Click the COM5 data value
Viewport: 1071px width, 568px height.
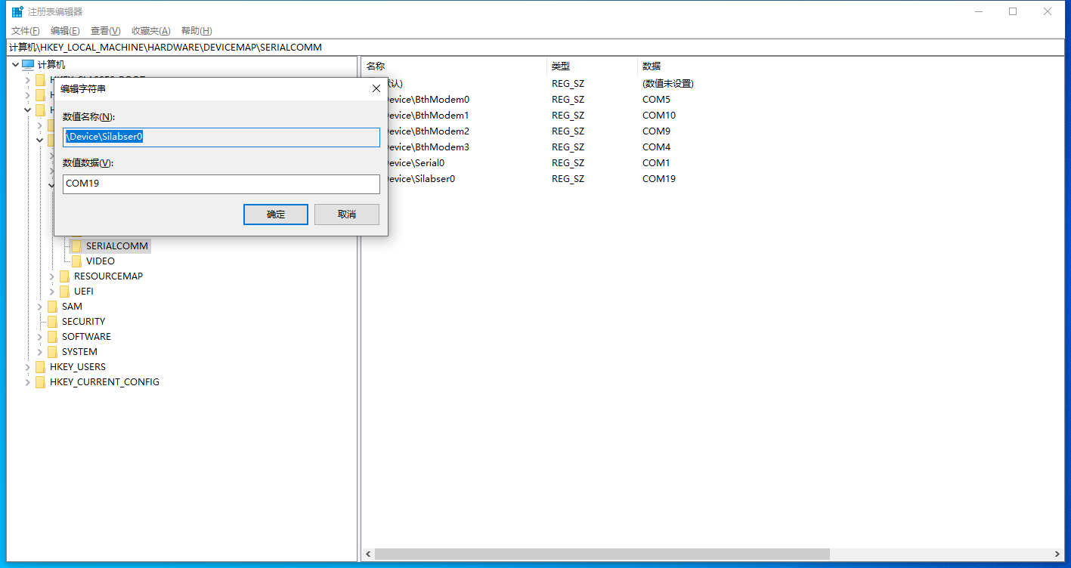click(656, 100)
